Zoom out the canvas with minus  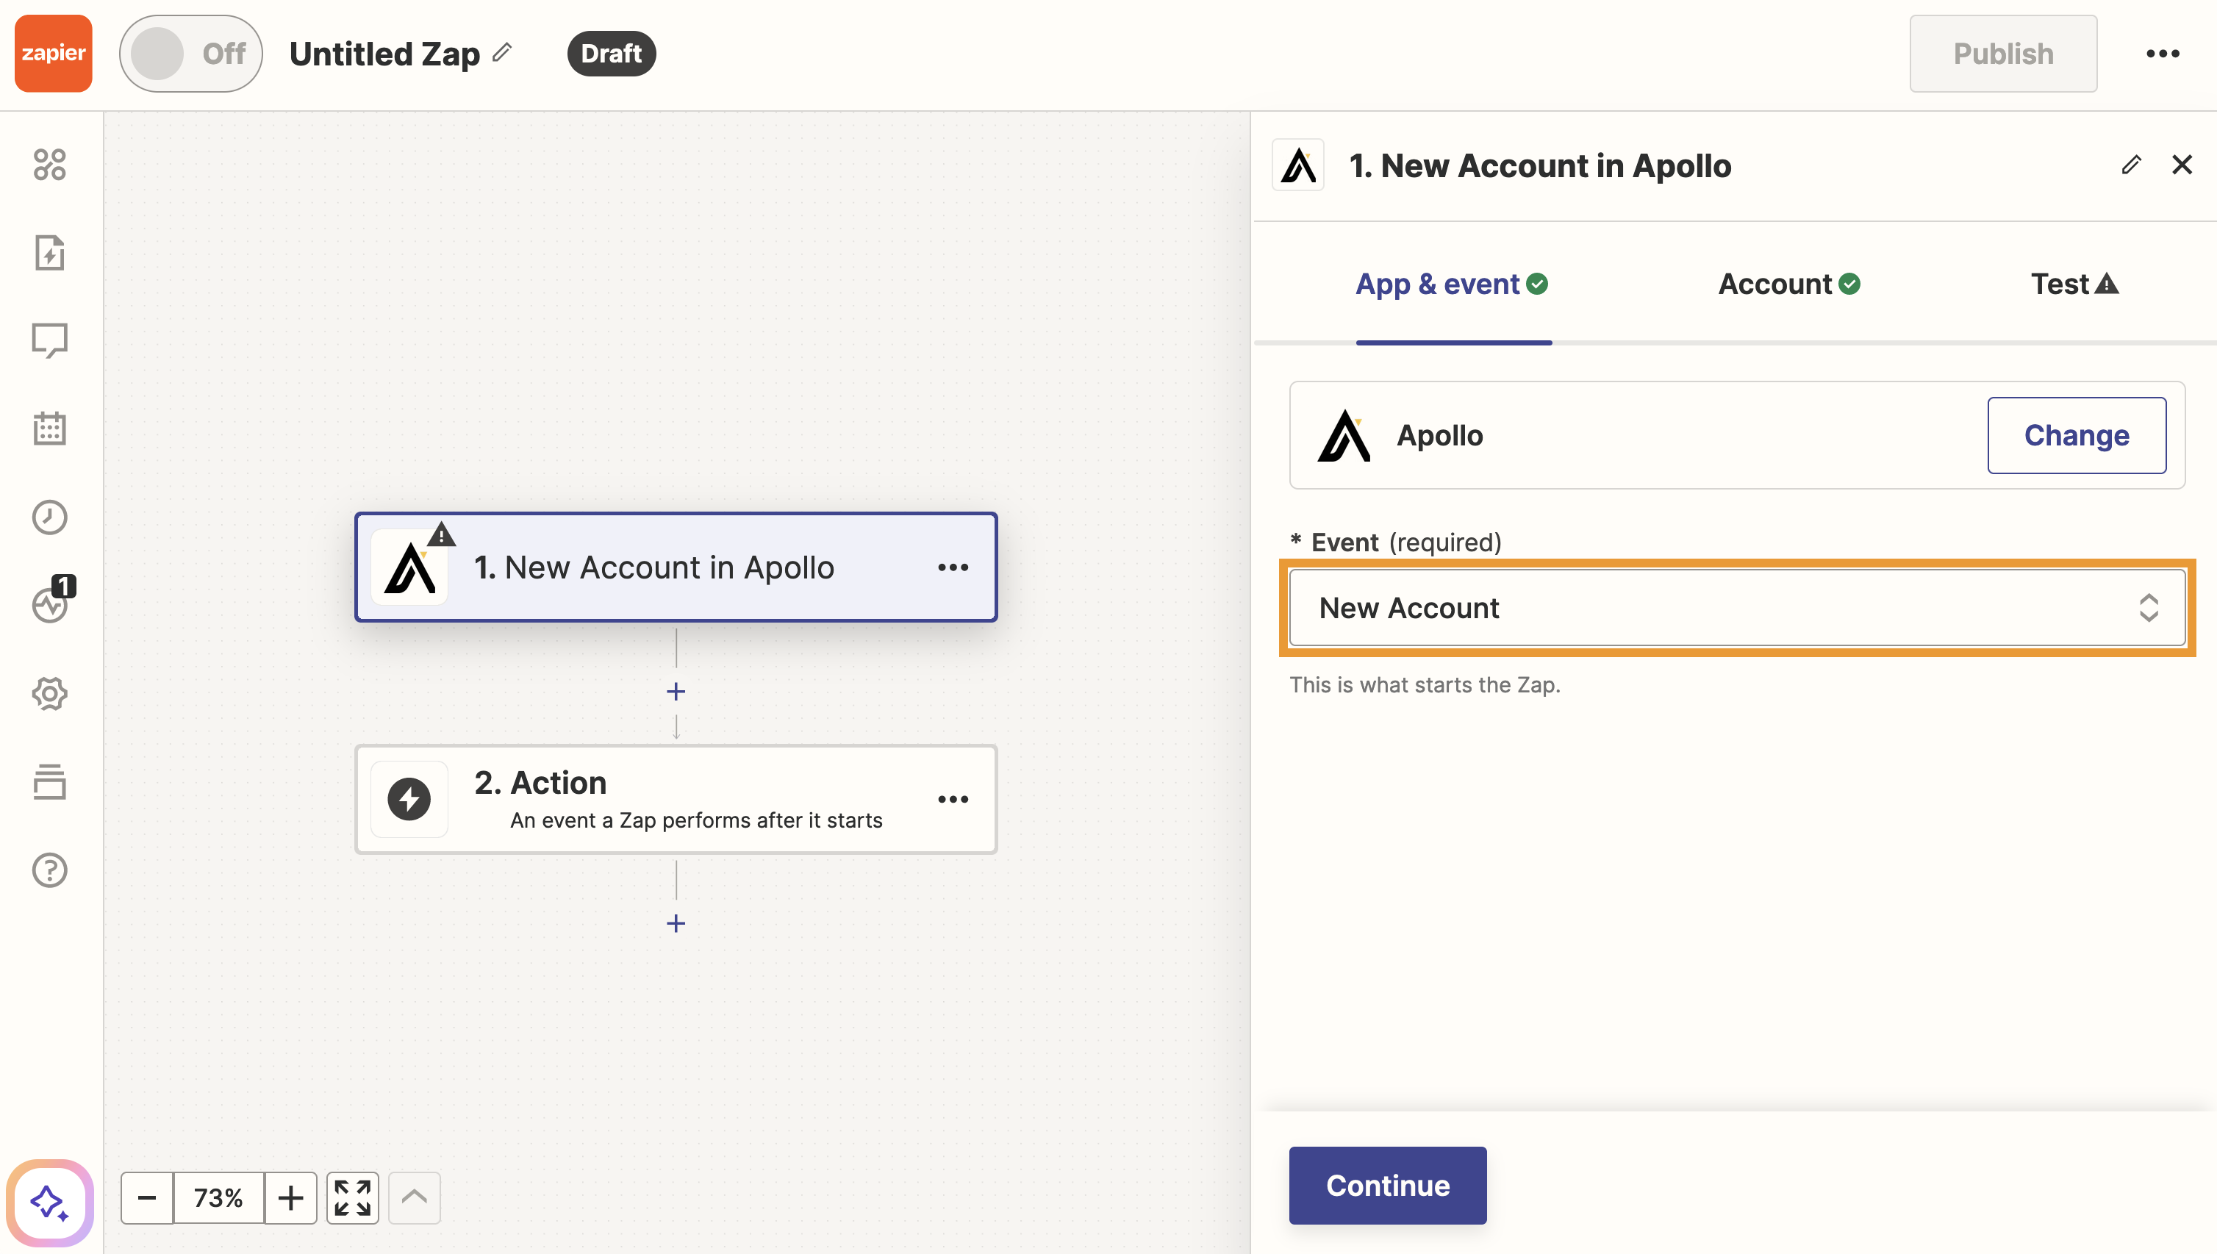[147, 1197]
